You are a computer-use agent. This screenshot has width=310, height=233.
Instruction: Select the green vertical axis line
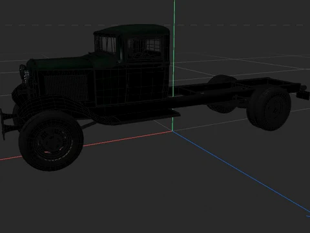pos(174,65)
